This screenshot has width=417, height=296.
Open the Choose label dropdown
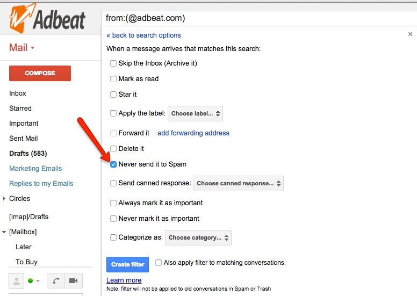[x=195, y=113]
